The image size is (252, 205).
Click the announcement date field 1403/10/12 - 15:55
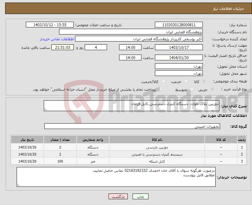tap(50, 25)
